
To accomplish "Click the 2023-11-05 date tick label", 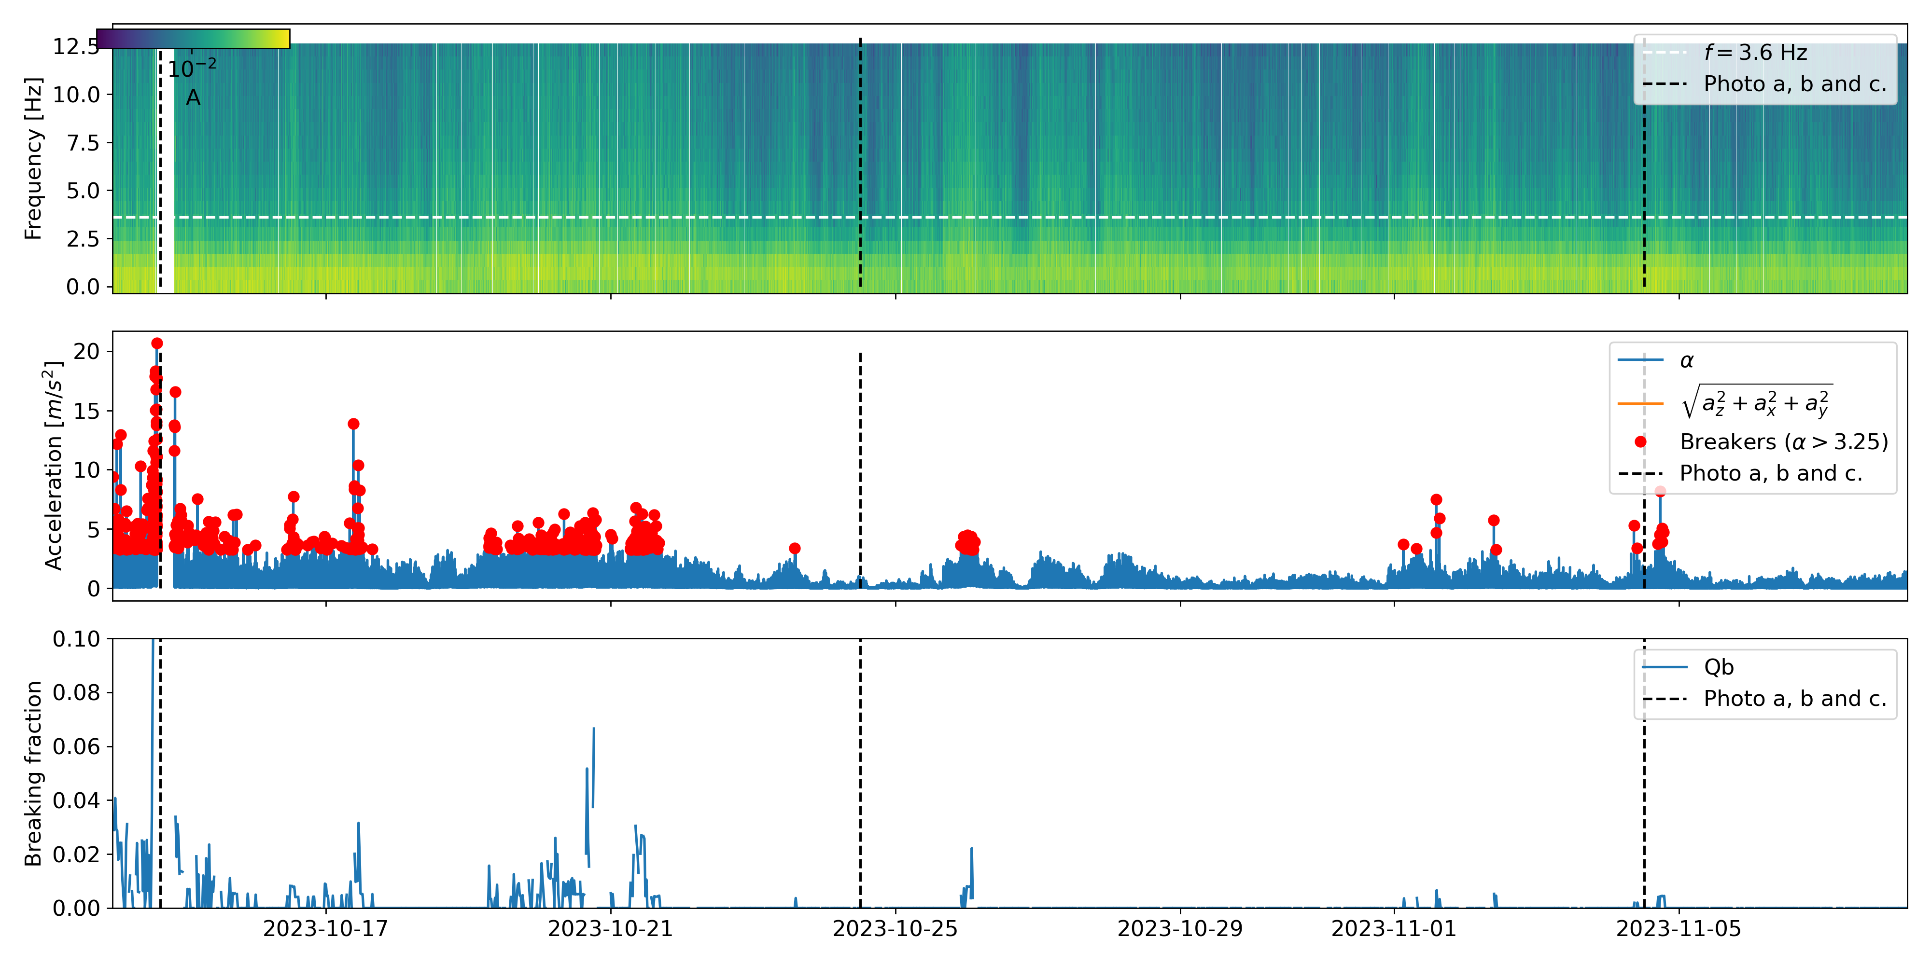I will pyautogui.click(x=1679, y=929).
